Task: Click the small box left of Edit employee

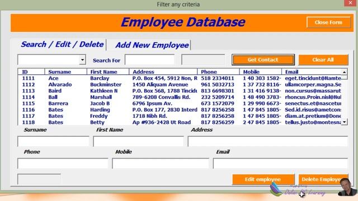Action: 39,179
